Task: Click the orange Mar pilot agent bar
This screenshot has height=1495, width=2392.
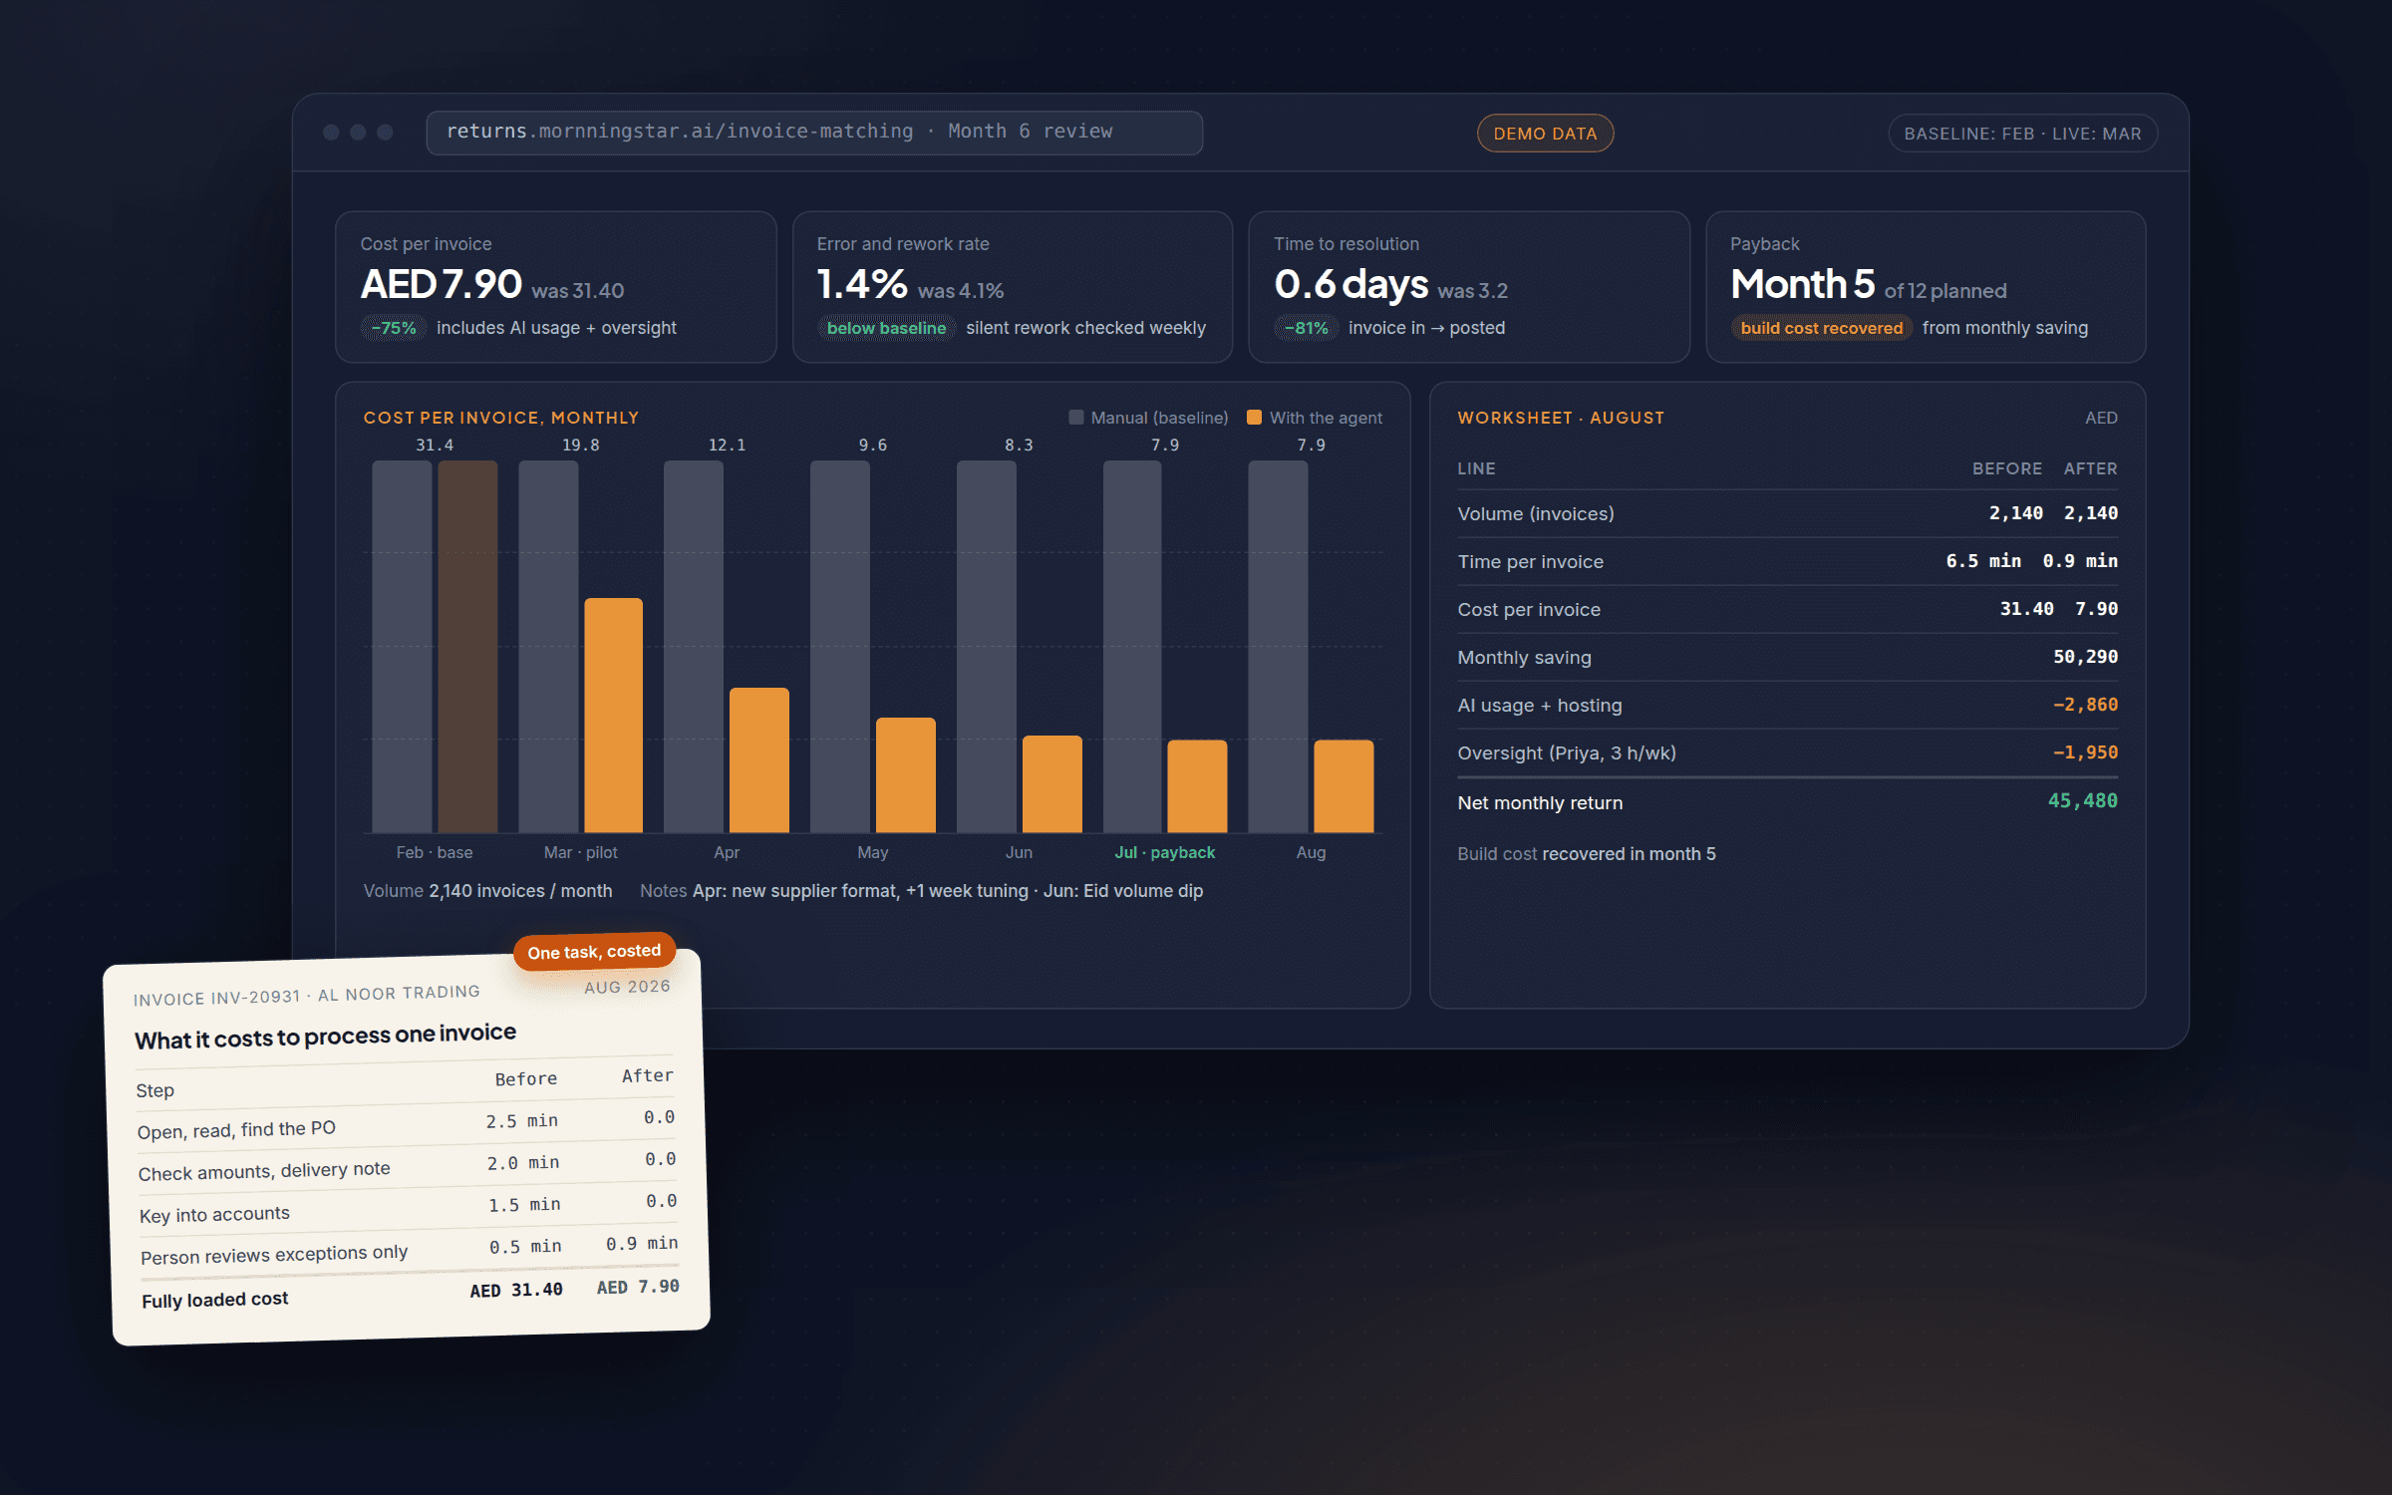Action: [x=613, y=715]
